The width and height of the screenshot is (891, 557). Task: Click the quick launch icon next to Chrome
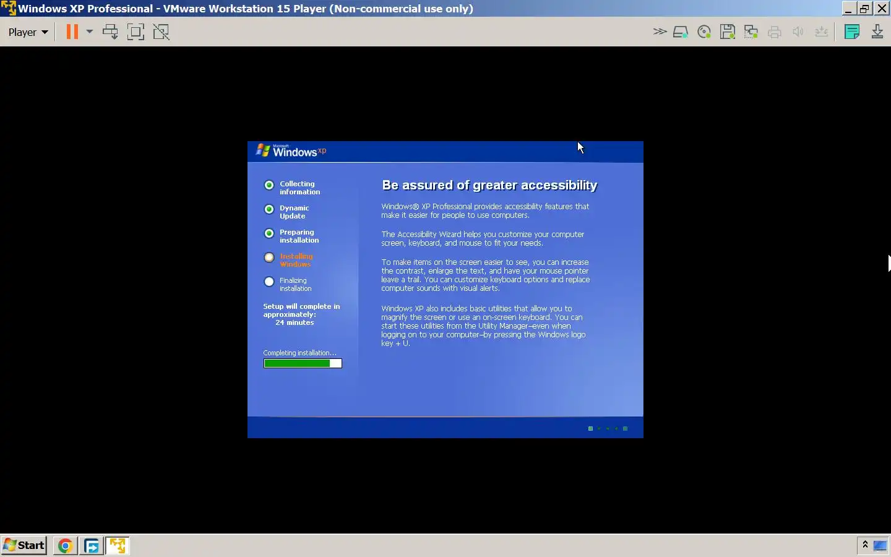pos(92,546)
